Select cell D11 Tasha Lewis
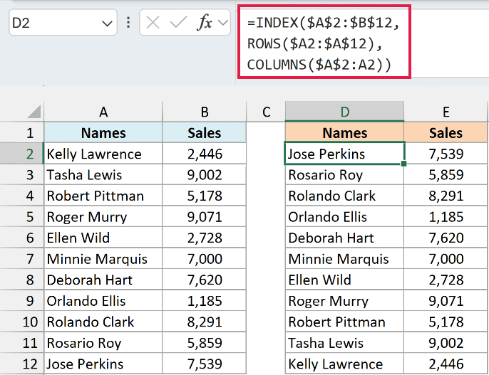The width and height of the screenshot is (489, 375). pos(344,343)
